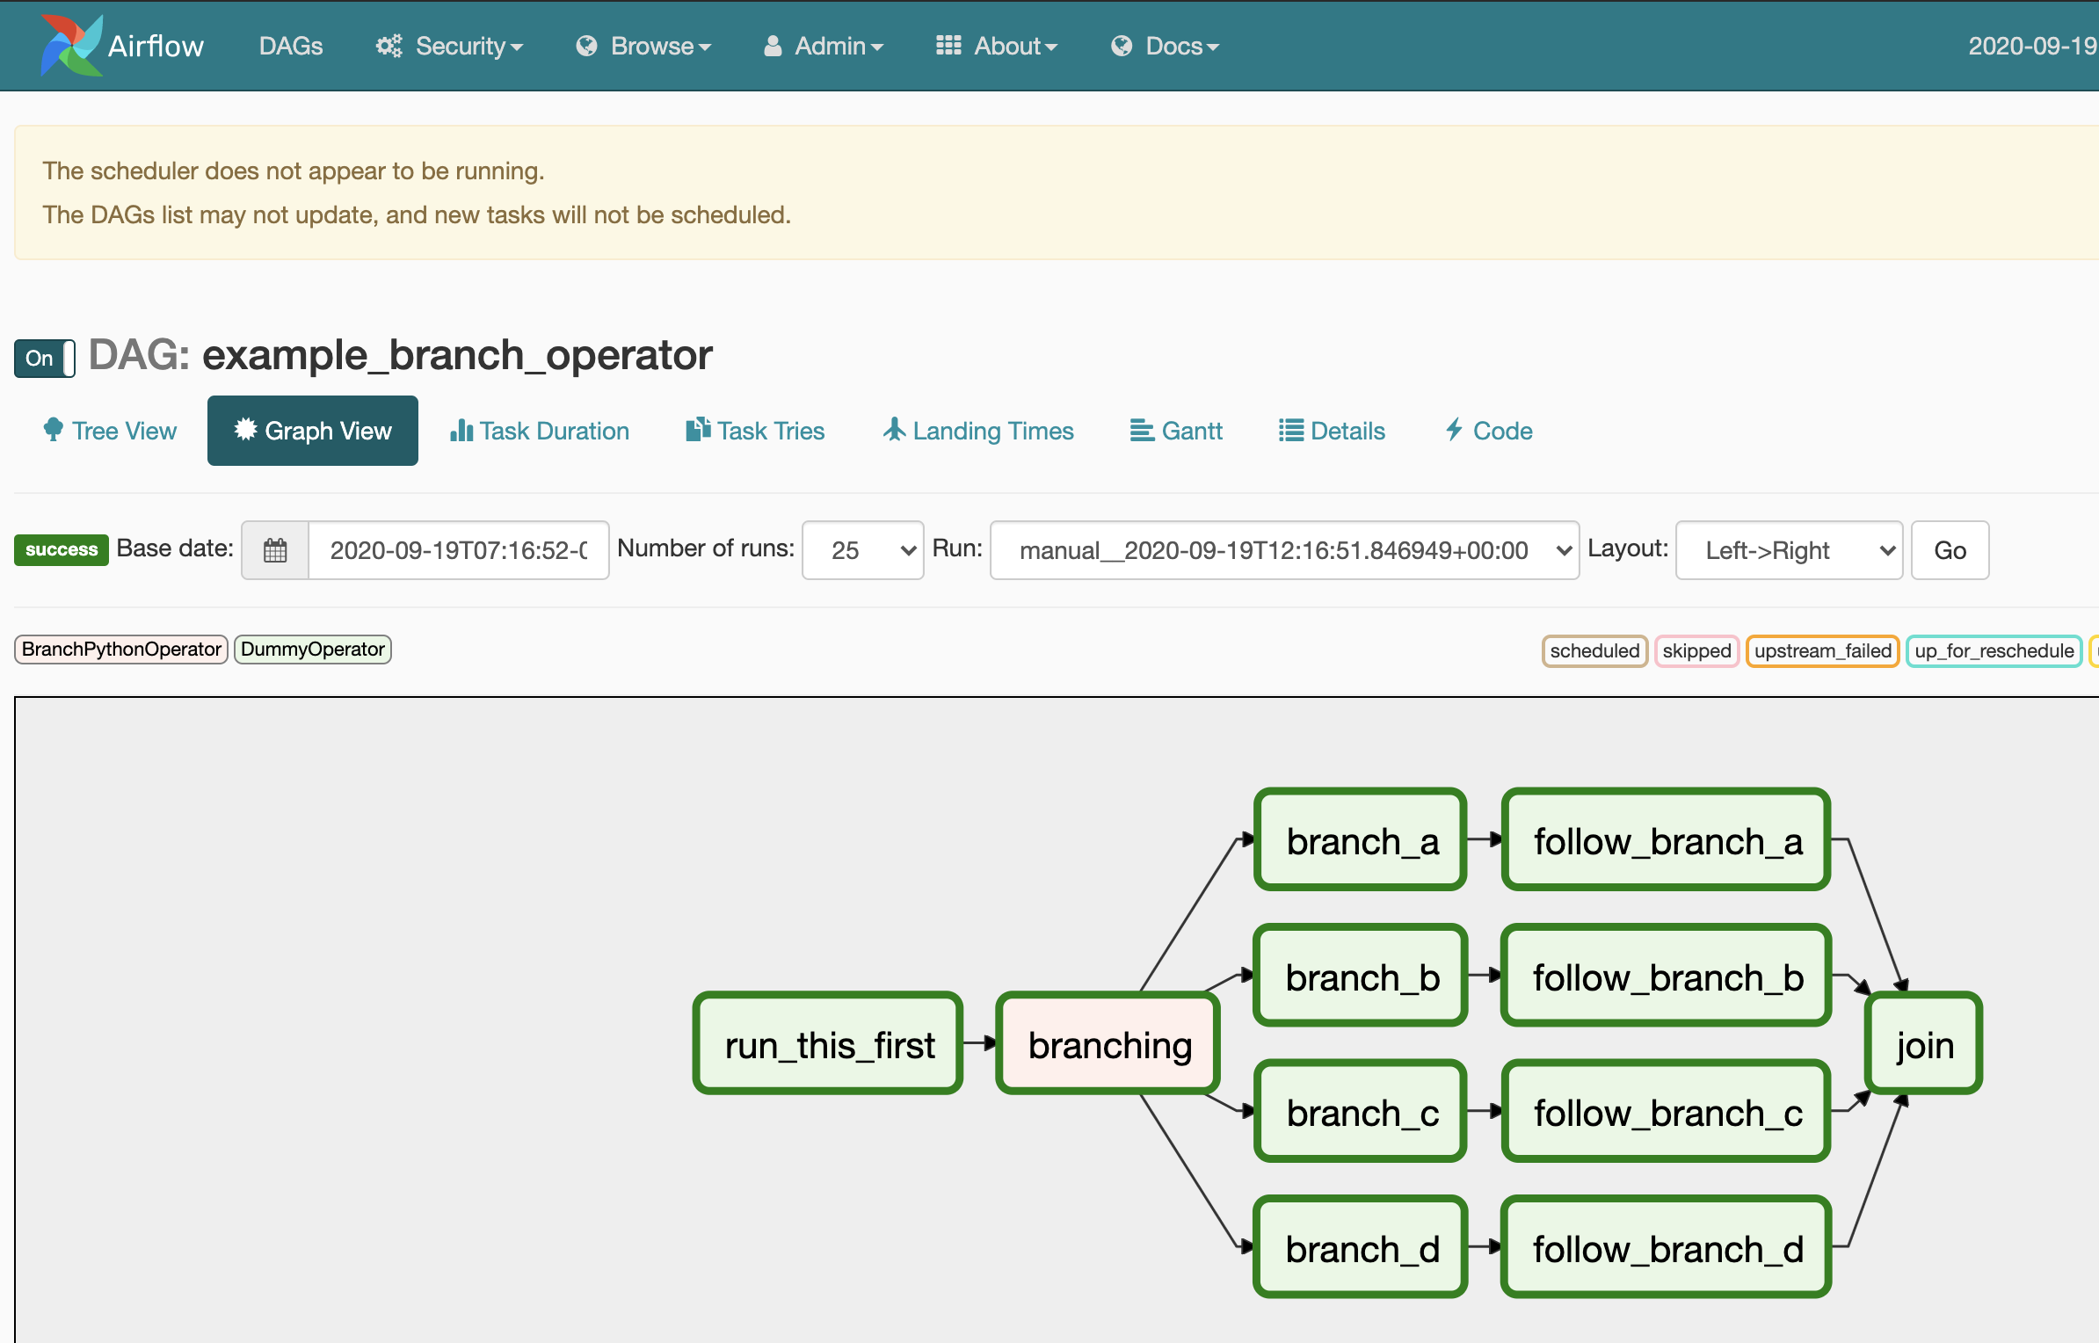Open the Number of runs dropdown
This screenshot has width=2099, height=1343.
click(862, 550)
